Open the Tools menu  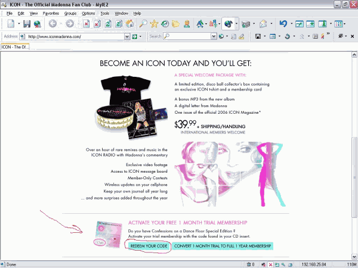[105, 14]
